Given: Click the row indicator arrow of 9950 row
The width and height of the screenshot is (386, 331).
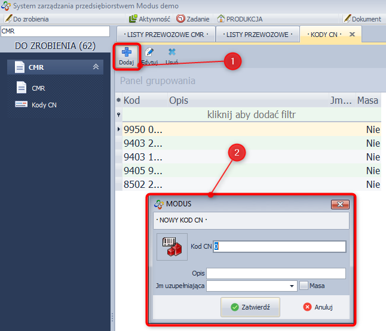Looking at the screenshot, I should (x=119, y=129).
